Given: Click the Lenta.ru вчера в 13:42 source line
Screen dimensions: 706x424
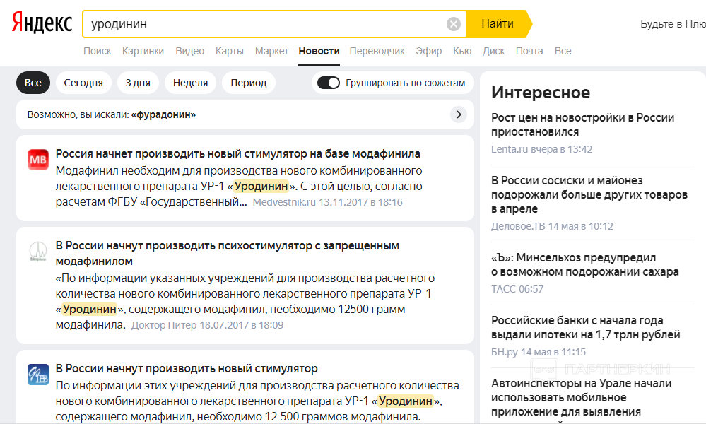Looking at the screenshot, I should point(541,149).
